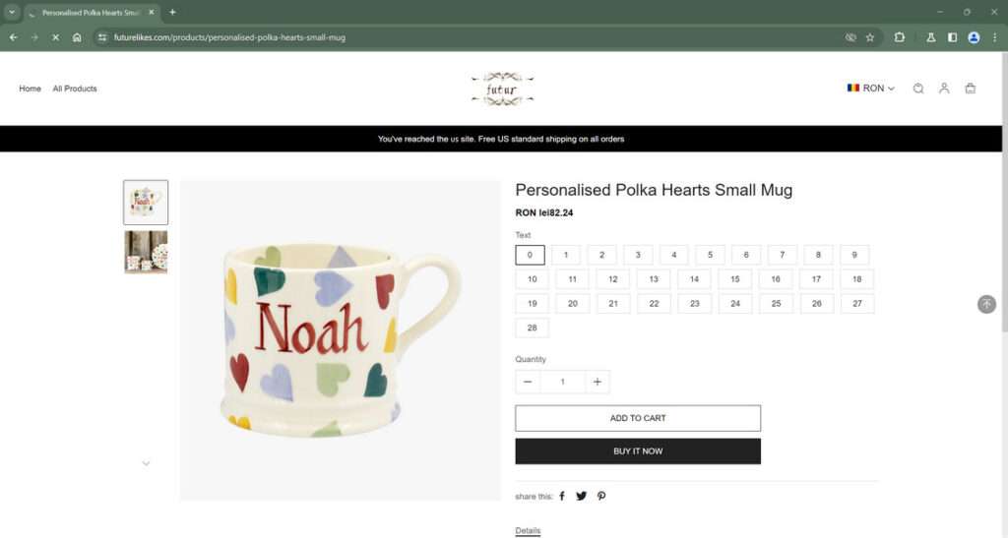
Task: Share product on Facebook
Action: [x=562, y=496]
